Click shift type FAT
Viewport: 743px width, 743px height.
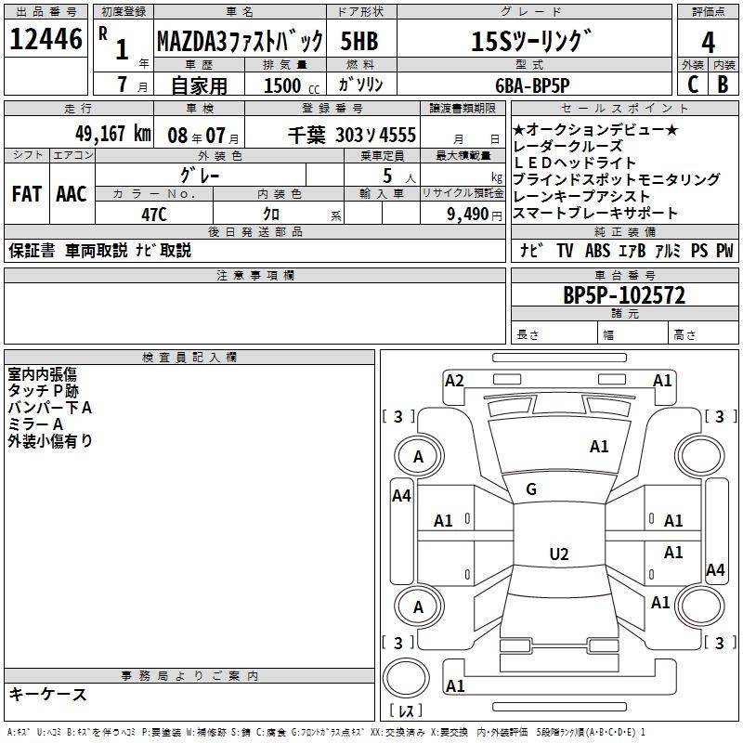click(x=27, y=194)
